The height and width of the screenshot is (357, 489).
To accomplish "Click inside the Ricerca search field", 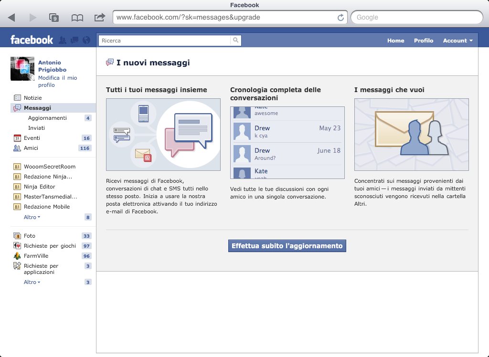I will click(x=165, y=41).
